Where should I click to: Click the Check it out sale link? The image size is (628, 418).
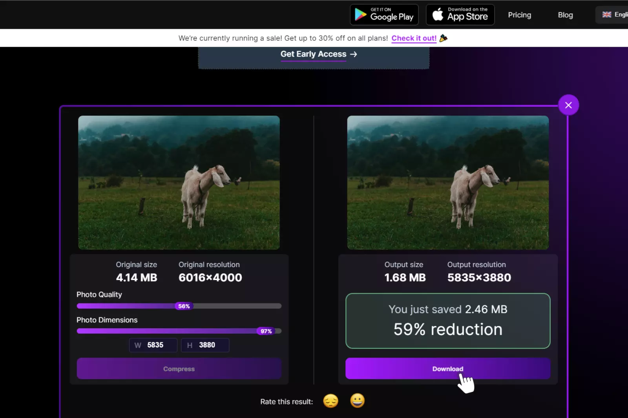(x=414, y=38)
